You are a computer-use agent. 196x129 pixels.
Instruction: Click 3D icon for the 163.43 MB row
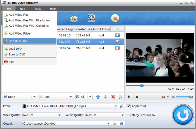point(117,35)
